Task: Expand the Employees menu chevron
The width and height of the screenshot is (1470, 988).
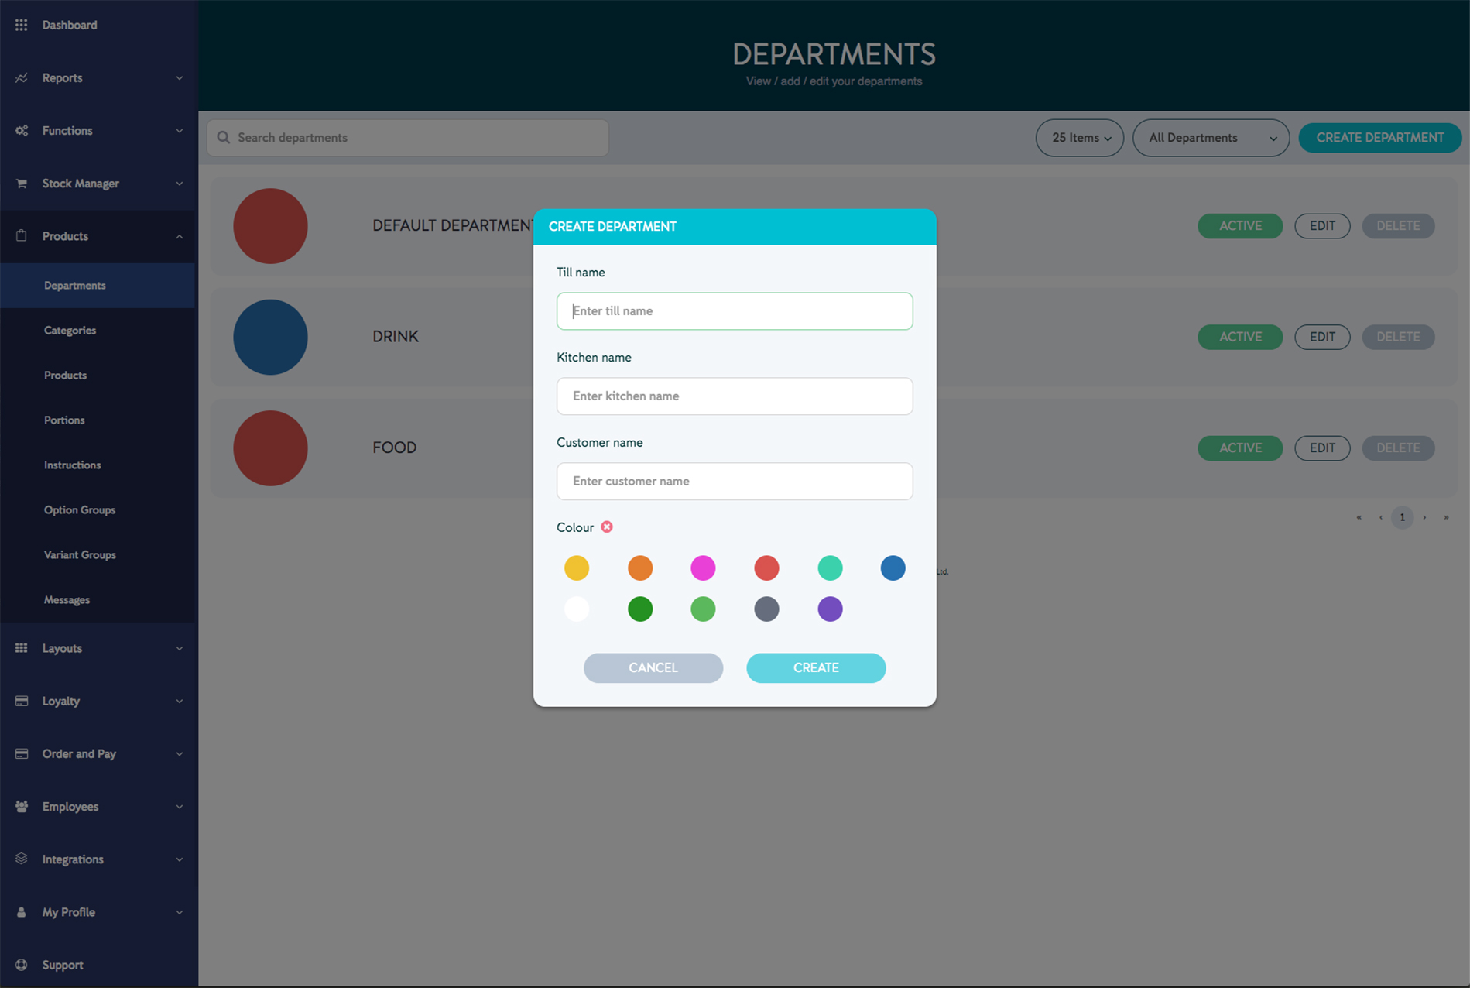Action: click(x=180, y=806)
